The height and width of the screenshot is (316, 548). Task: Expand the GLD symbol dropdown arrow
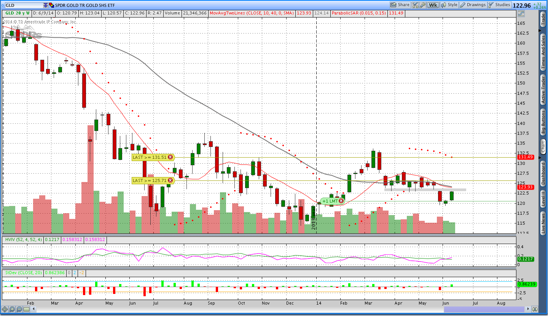click(x=46, y=5)
